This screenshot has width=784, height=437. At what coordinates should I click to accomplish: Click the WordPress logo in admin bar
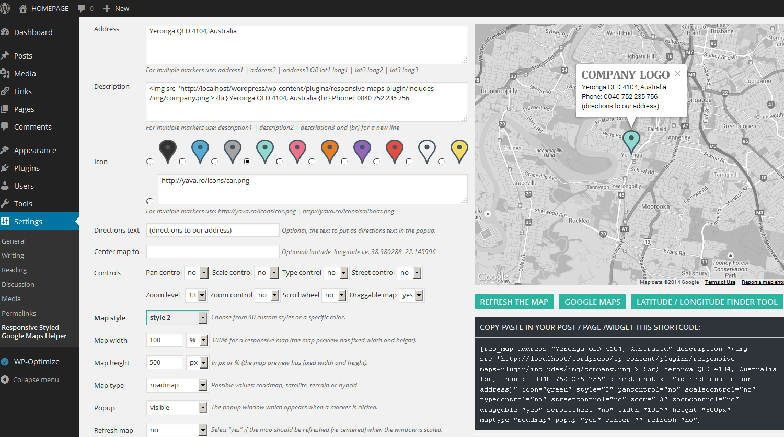pos(5,8)
